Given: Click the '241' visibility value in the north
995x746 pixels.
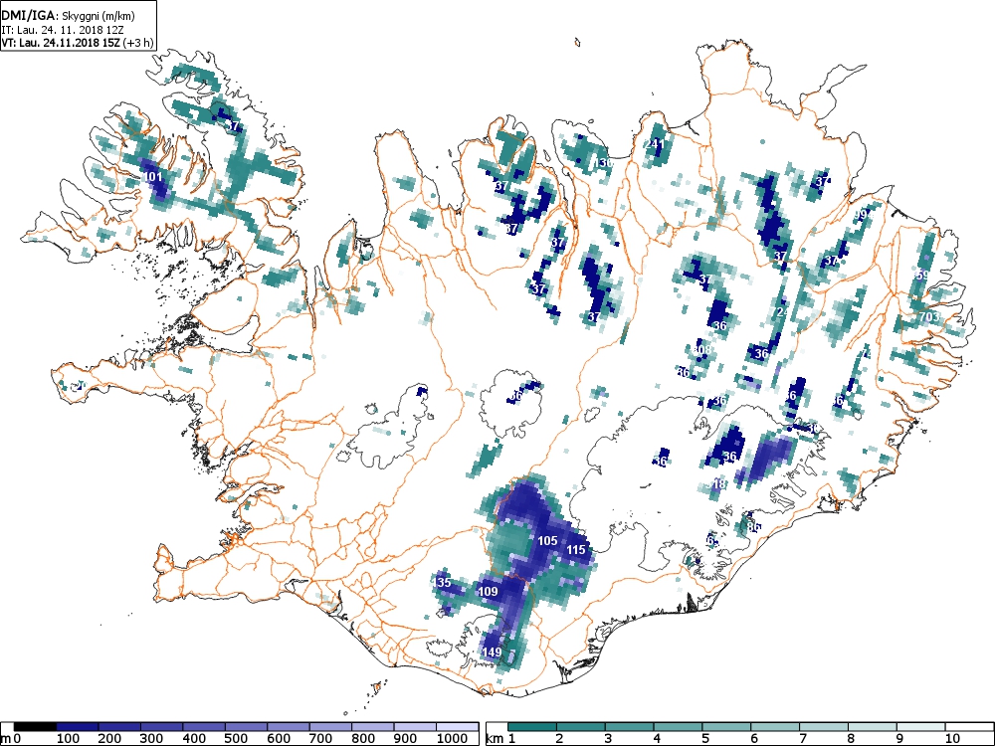Looking at the screenshot, I should click(654, 144).
